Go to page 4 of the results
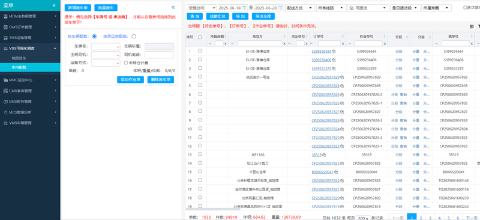 coord(439,217)
